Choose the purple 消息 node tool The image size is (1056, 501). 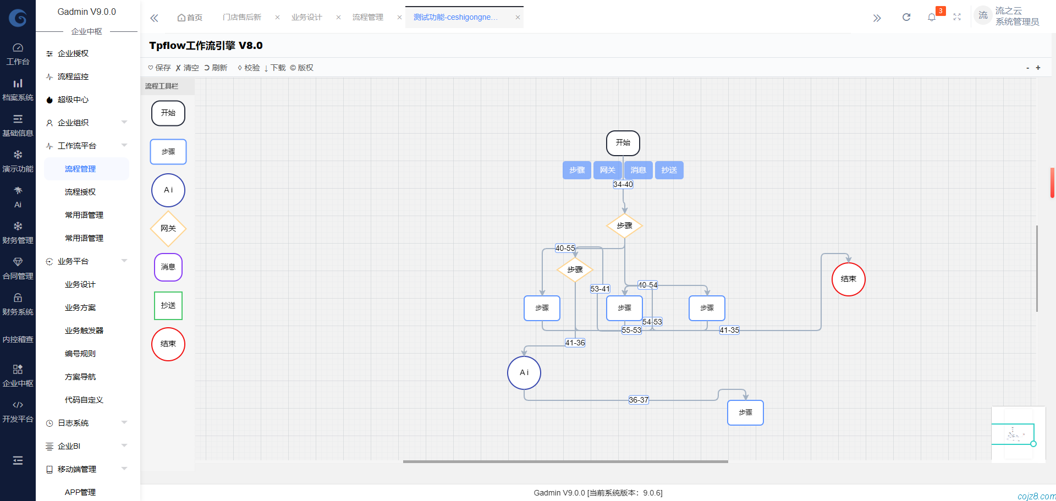(x=168, y=267)
